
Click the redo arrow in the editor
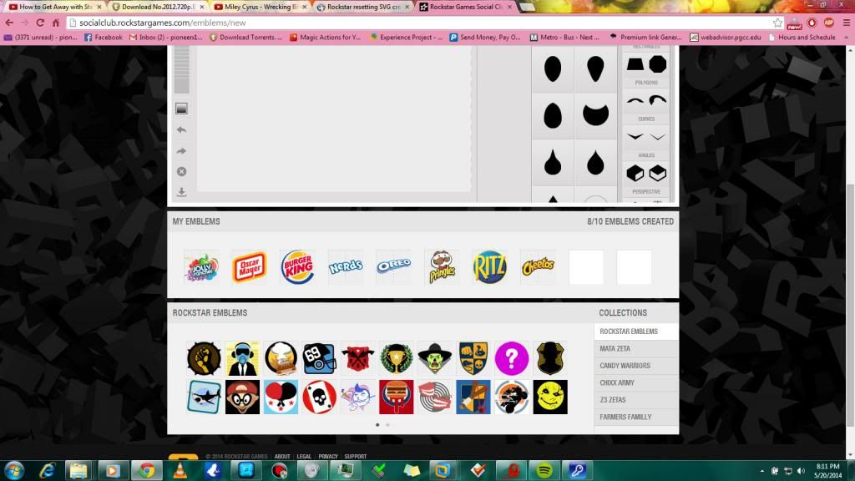click(x=181, y=151)
